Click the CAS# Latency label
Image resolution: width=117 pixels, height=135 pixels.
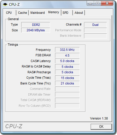pyautogui.click(x=41, y=61)
